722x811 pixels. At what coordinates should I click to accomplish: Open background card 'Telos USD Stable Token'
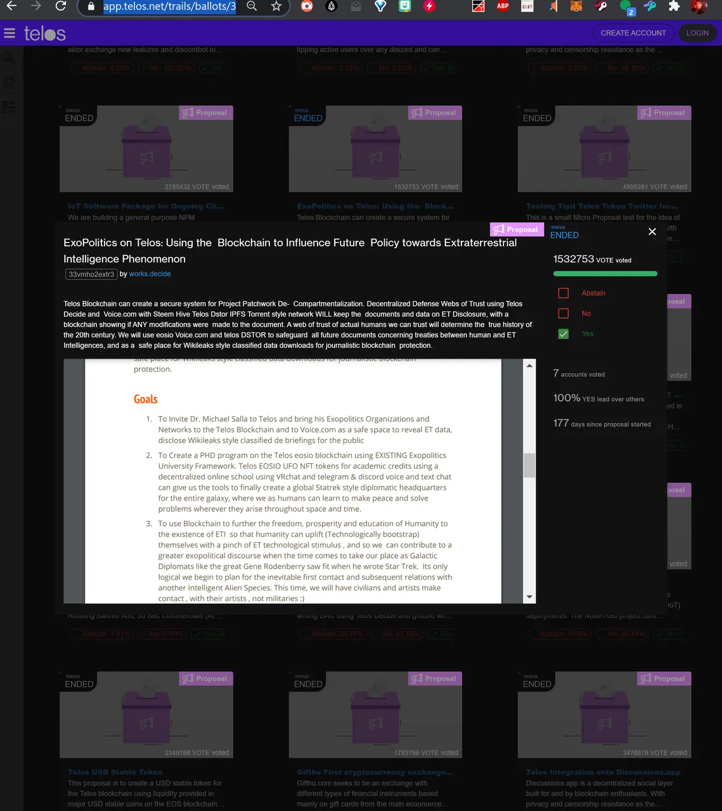115,772
